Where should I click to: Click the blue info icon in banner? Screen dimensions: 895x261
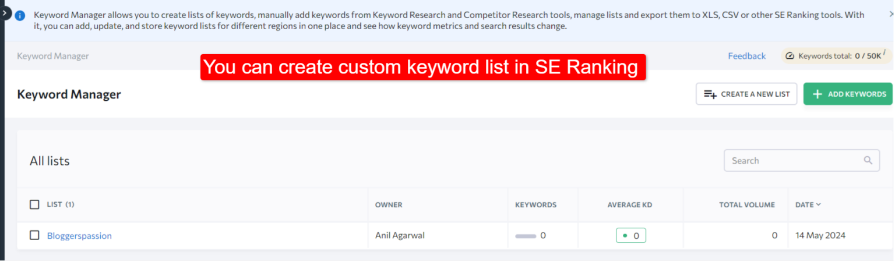pyautogui.click(x=20, y=16)
